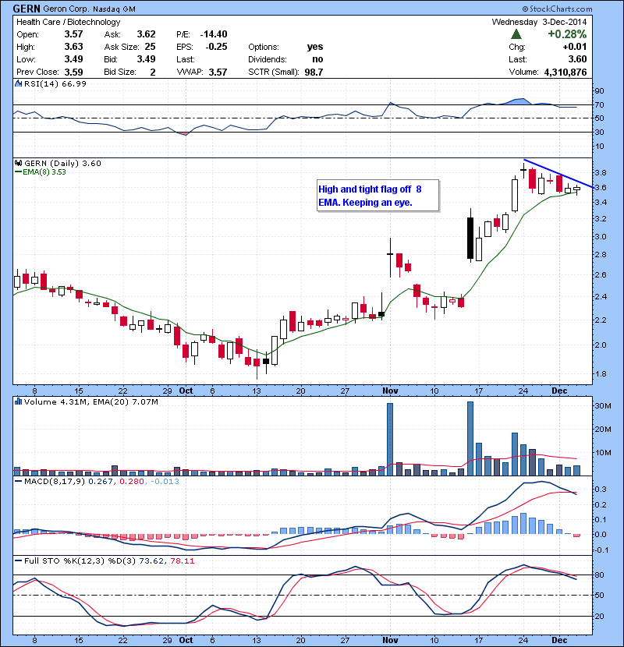Click the Prev Close value 3.59

(73, 72)
